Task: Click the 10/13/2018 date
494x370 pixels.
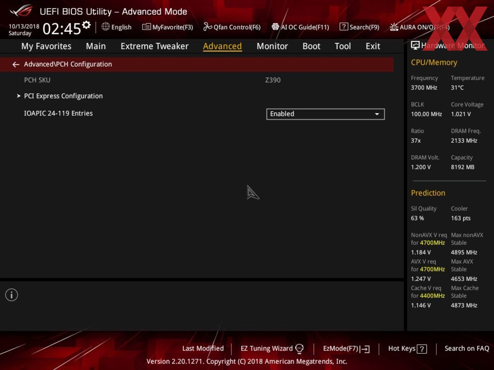Action: (24, 26)
